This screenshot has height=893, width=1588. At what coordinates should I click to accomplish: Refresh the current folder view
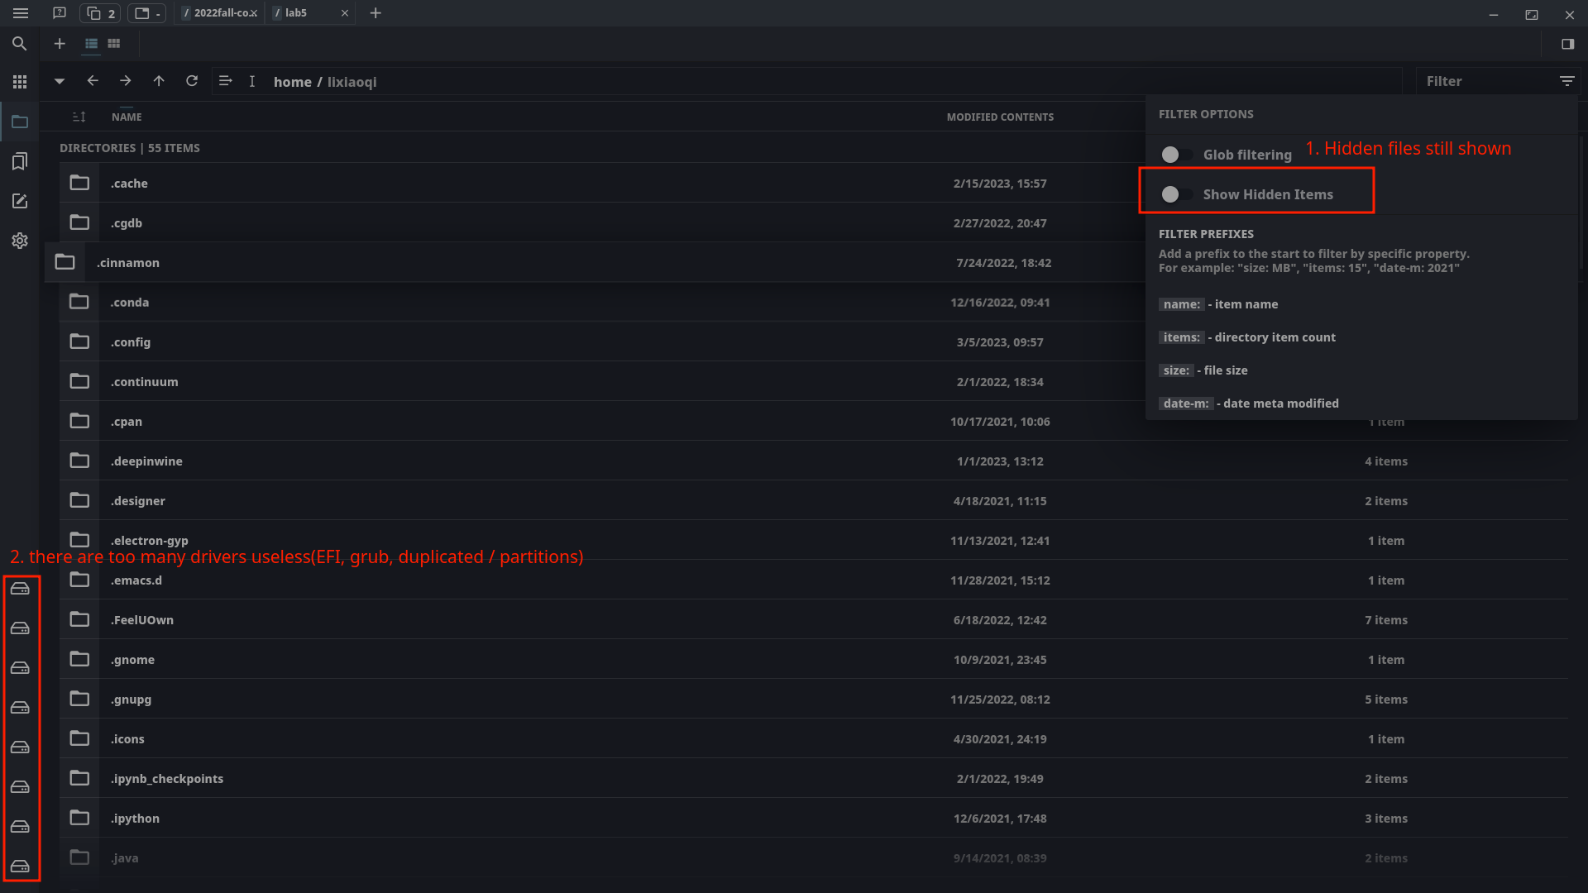click(x=192, y=81)
